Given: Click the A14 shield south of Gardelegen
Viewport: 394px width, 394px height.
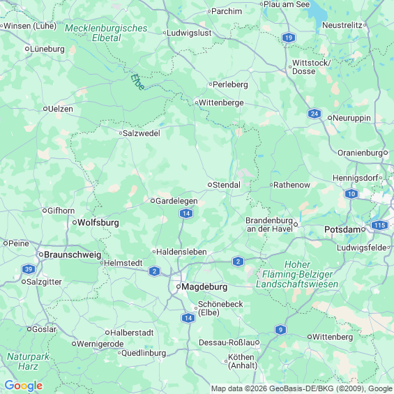Looking at the screenshot, I should (186, 213).
